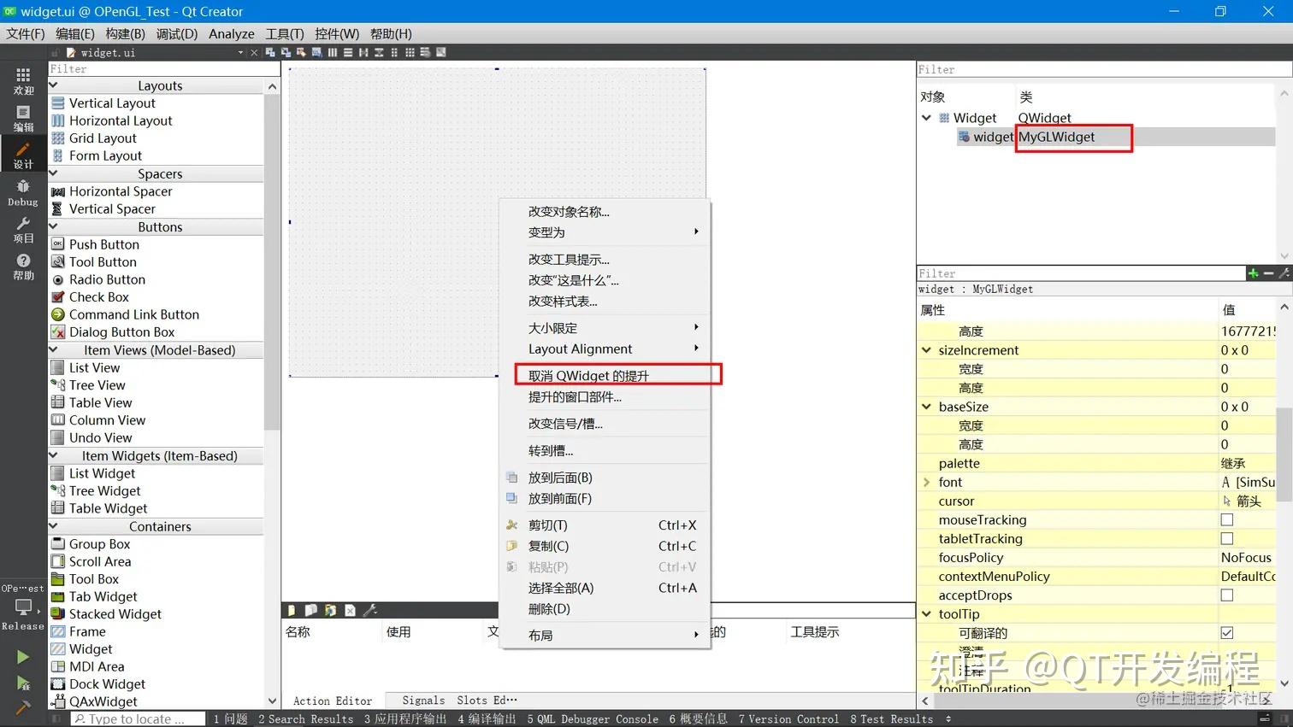Enable the acceptDrops checkbox
This screenshot has height=727, width=1293.
click(1227, 595)
